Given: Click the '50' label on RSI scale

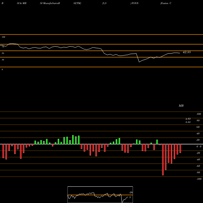Looking at the screenshot, I should point(3,53).
